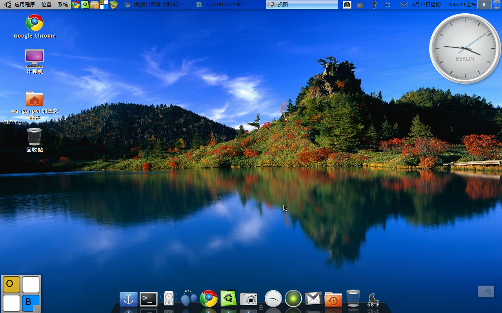The height and width of the screenshot is (313, 502).
Task: Open the home folder launcher in top panel
Action: pos(95,5)
